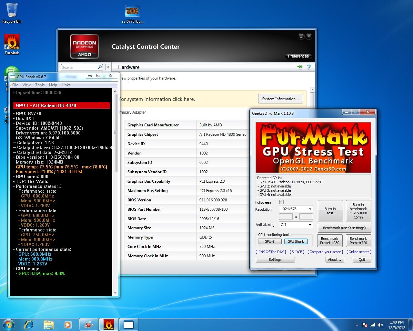Screen dimensions: 413x331
Task: Click GPU Shark scrollbar down arrow
Action: tap(115, 293)
